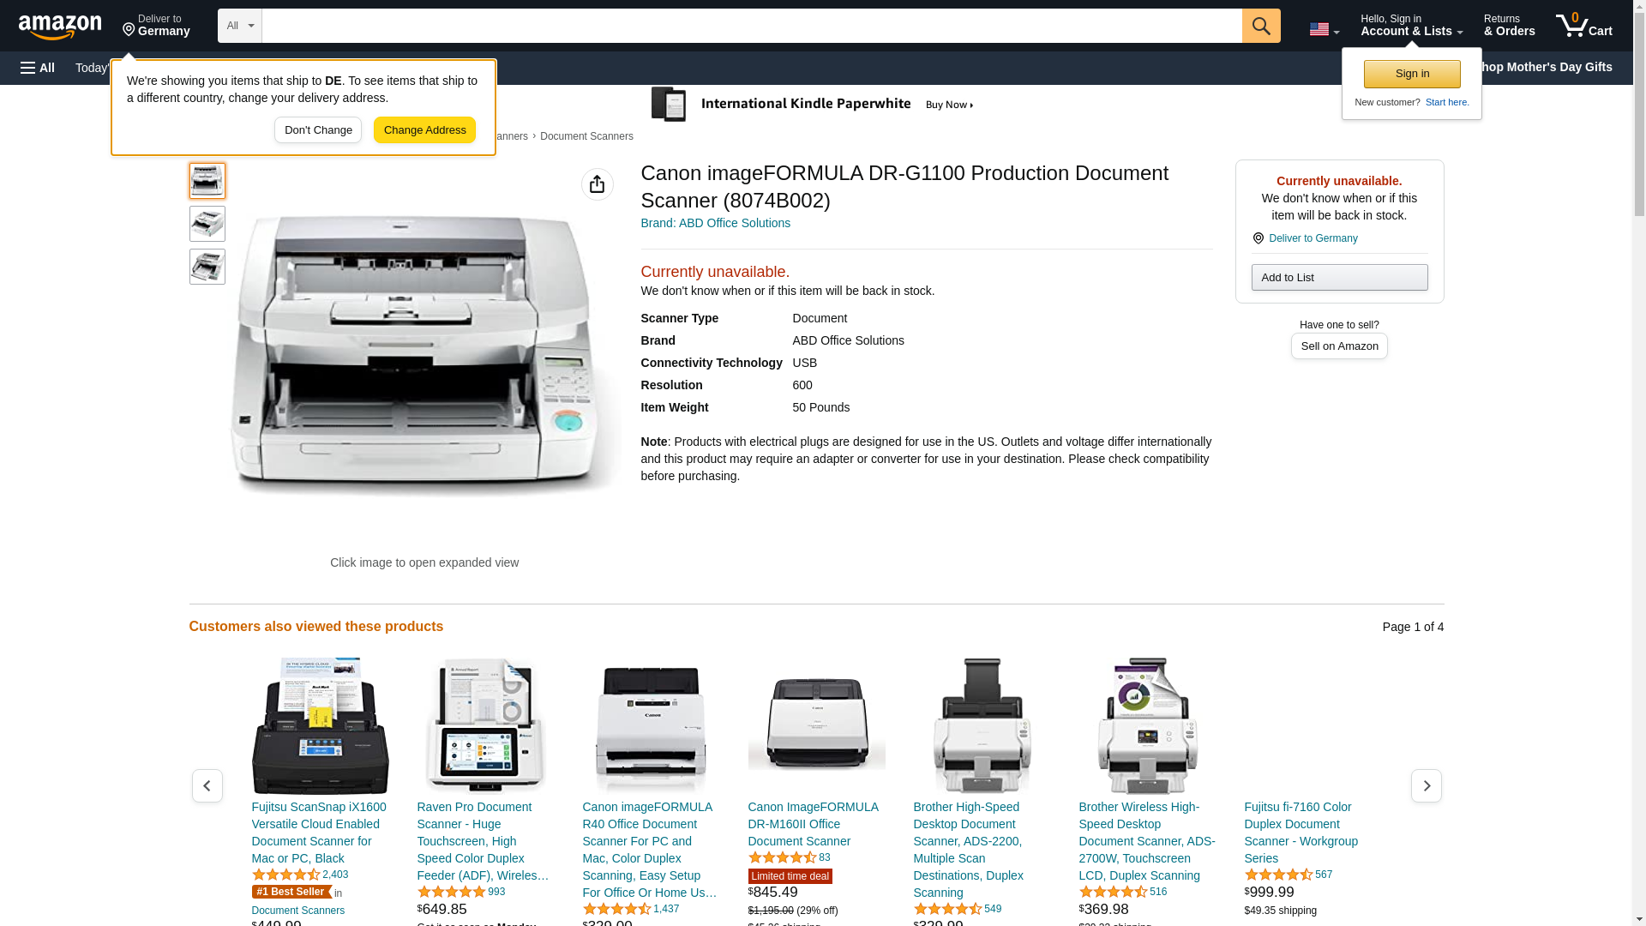Open Returns & Orders
1646x926 pixels.
[x=1509, y=26]
